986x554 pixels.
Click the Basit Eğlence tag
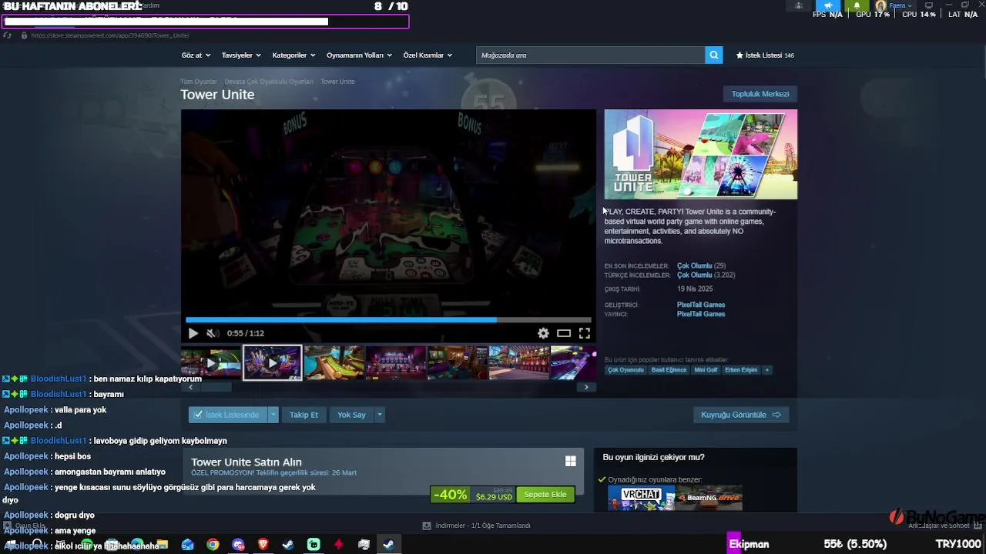coord(669,370)
